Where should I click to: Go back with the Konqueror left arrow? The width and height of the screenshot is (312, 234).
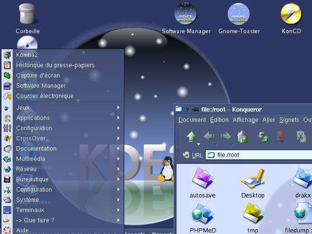pos(209,136)
